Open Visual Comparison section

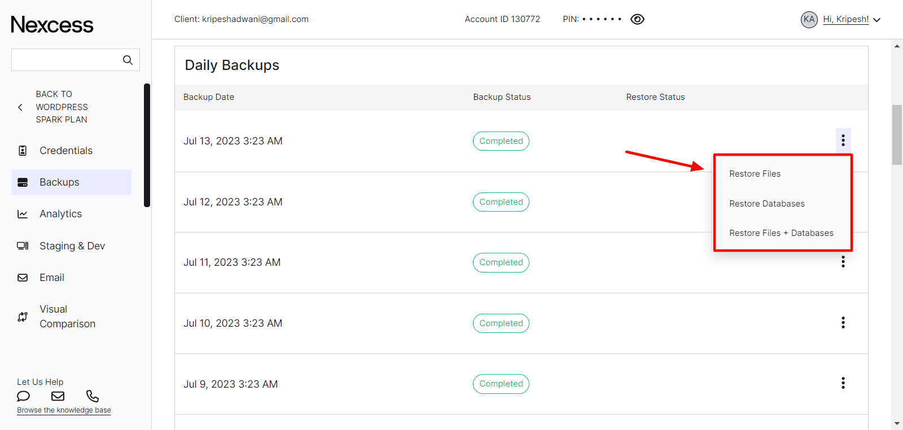pyautogui.click(x=67, y=317)
